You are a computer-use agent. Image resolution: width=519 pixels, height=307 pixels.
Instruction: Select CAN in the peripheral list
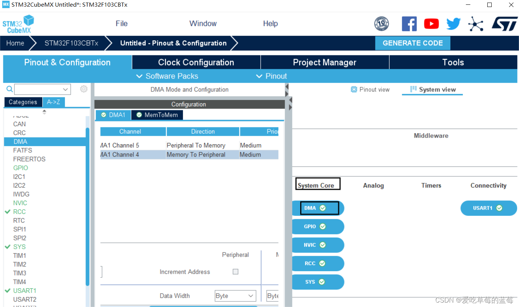pos(20,124)
